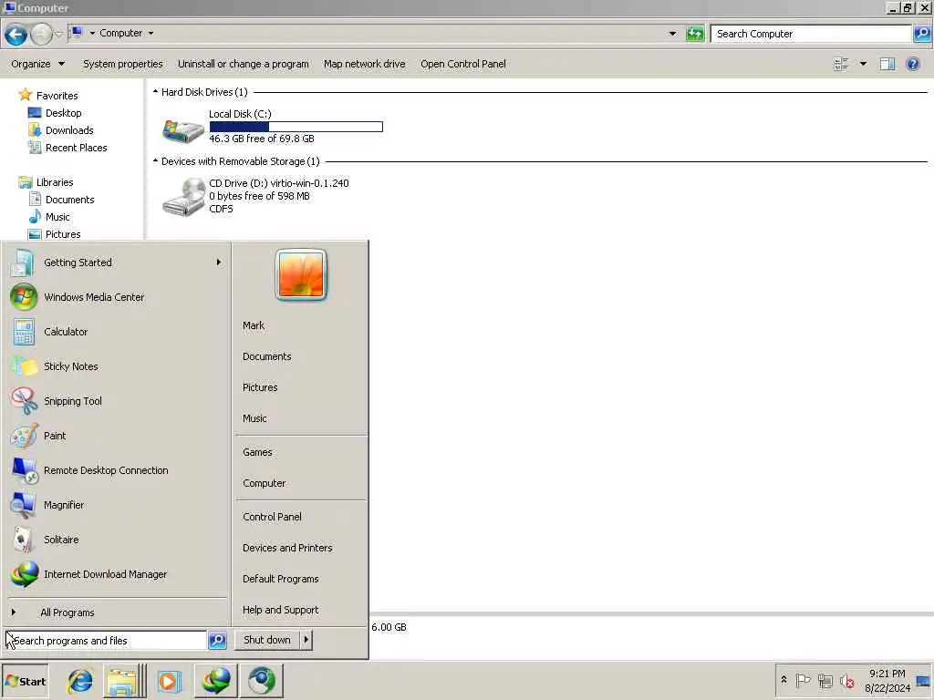
Task: Click the search magnifier icon in Explorer
Action: (x=922, y=34)
